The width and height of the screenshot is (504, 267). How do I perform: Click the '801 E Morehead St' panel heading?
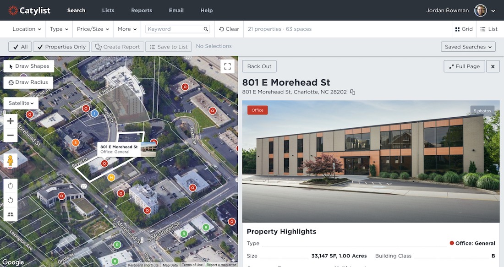click(286, 82)
